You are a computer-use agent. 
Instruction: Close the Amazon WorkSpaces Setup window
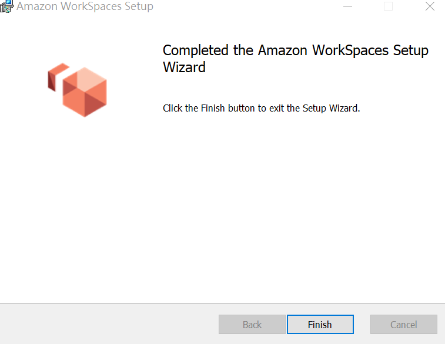coord(429,7)
